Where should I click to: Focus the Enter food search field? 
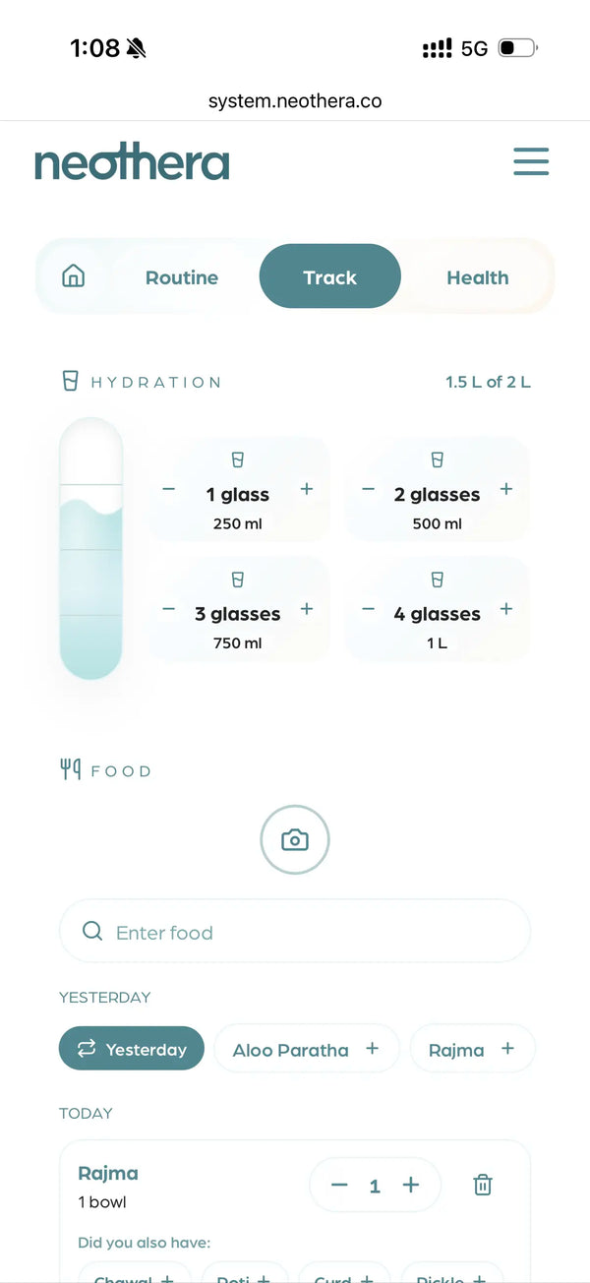[x=295, y=931]
